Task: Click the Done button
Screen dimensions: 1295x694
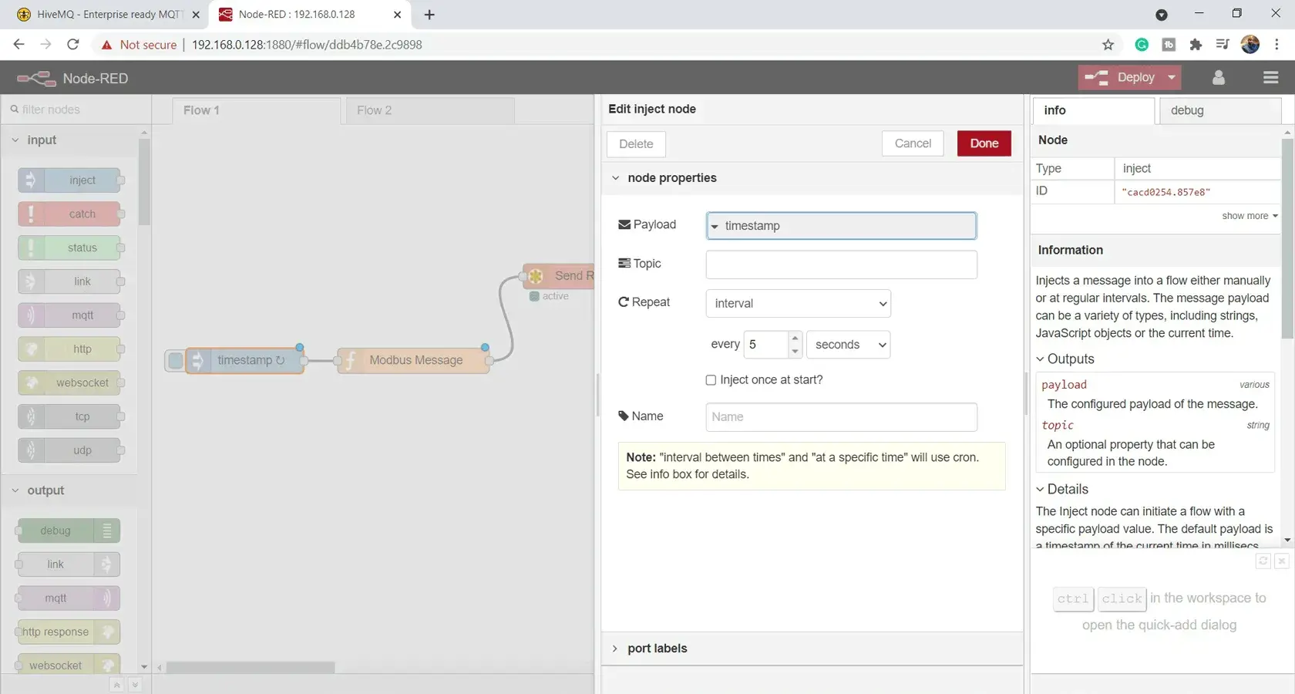Action: (x=984, y=143)
